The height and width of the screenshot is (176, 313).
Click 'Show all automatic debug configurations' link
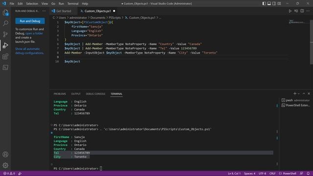click(29, 51)
